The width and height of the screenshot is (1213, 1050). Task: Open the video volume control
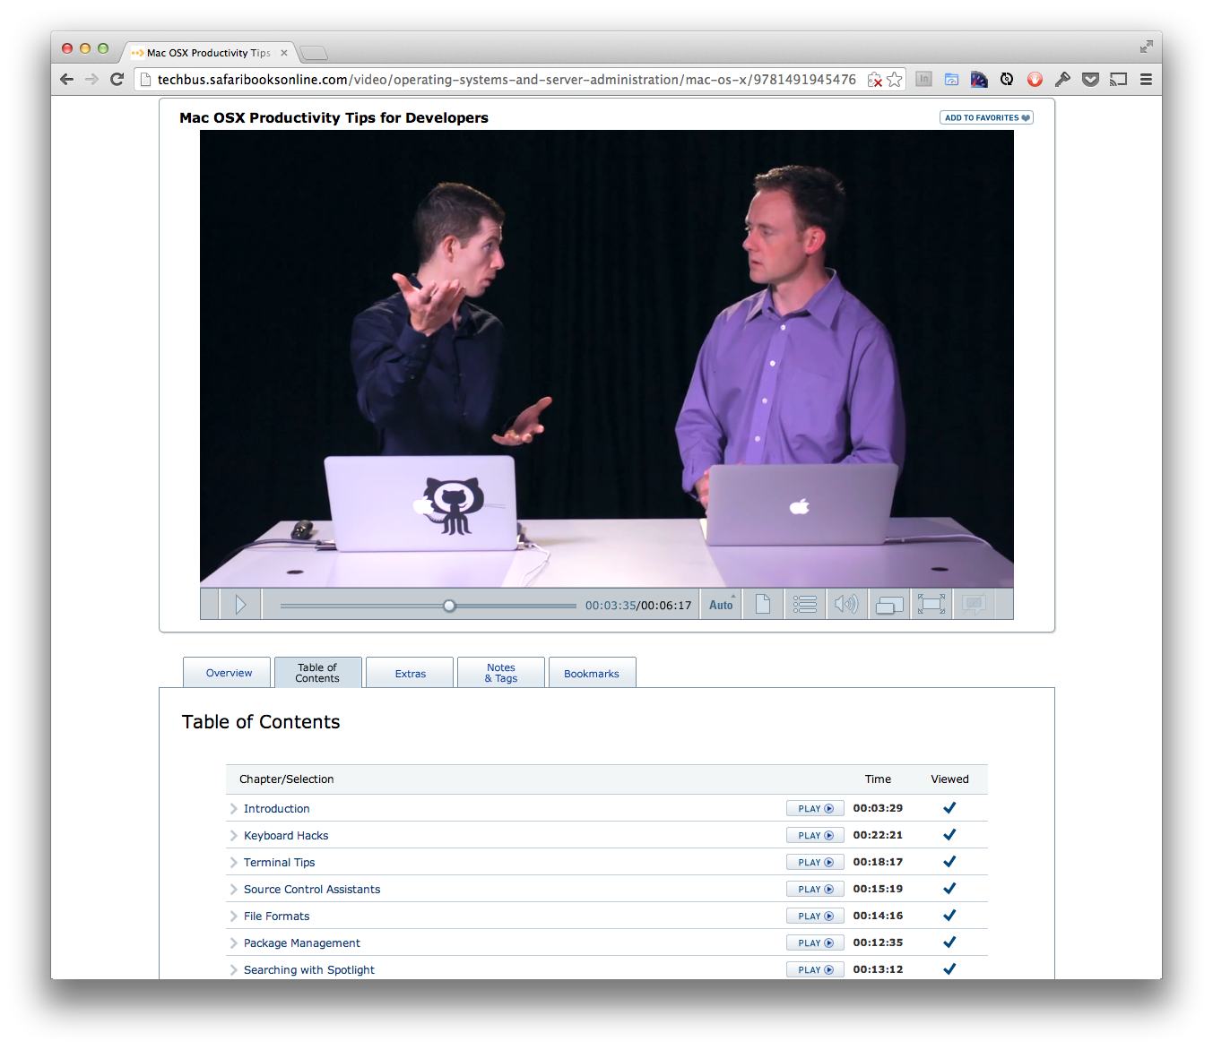(x=845, y=605)
